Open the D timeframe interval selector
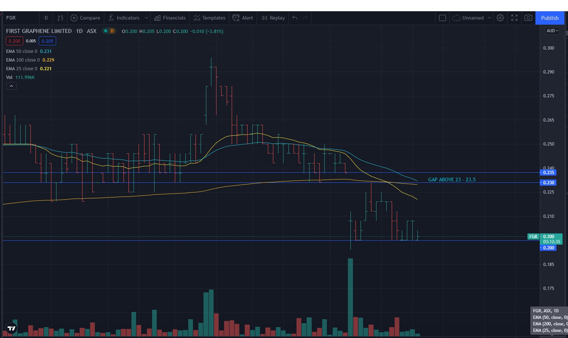 click(46, 18)
